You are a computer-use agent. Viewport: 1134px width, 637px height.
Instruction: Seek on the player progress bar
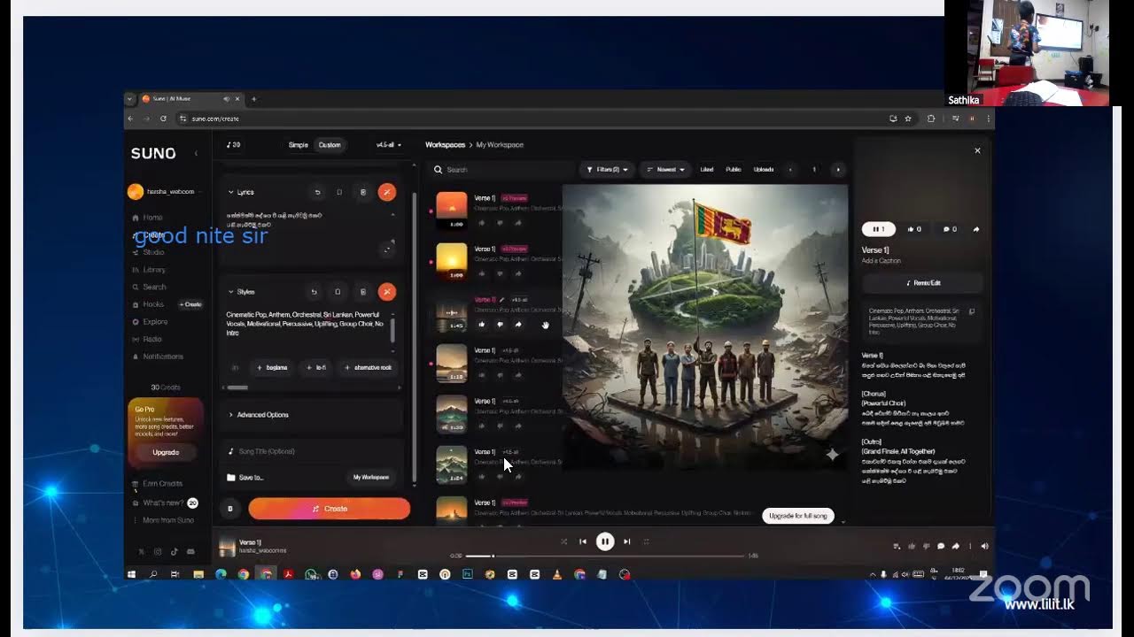(605, 556)
